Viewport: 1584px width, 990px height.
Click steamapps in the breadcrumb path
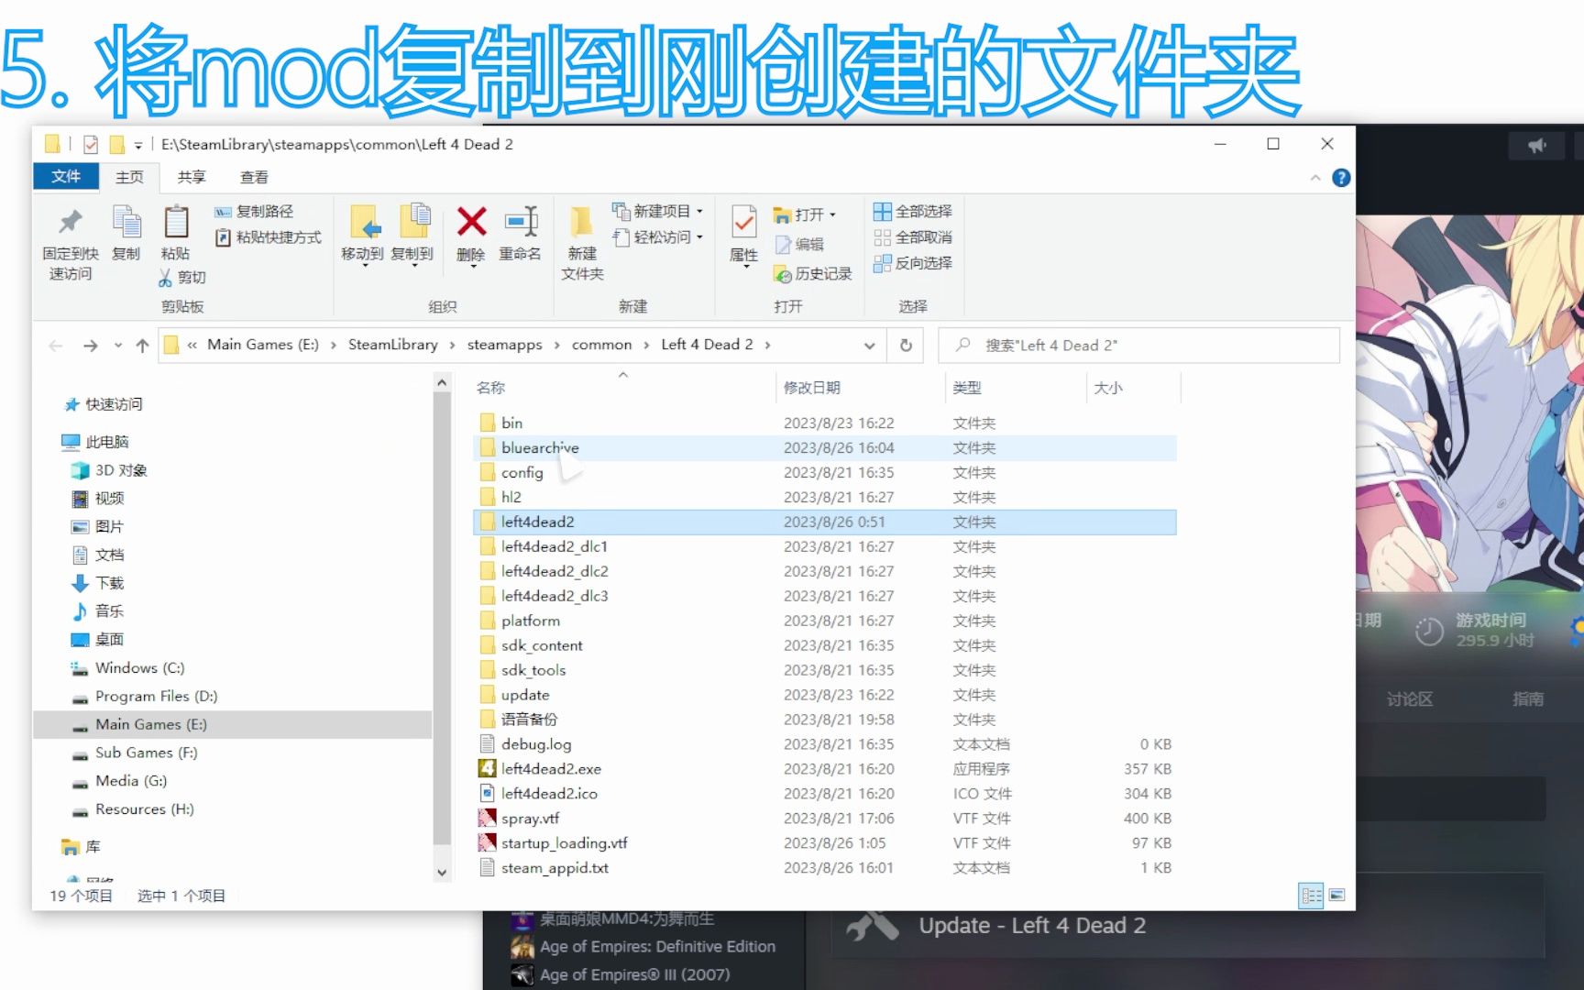pyautogui.click(x=504, y=345)
